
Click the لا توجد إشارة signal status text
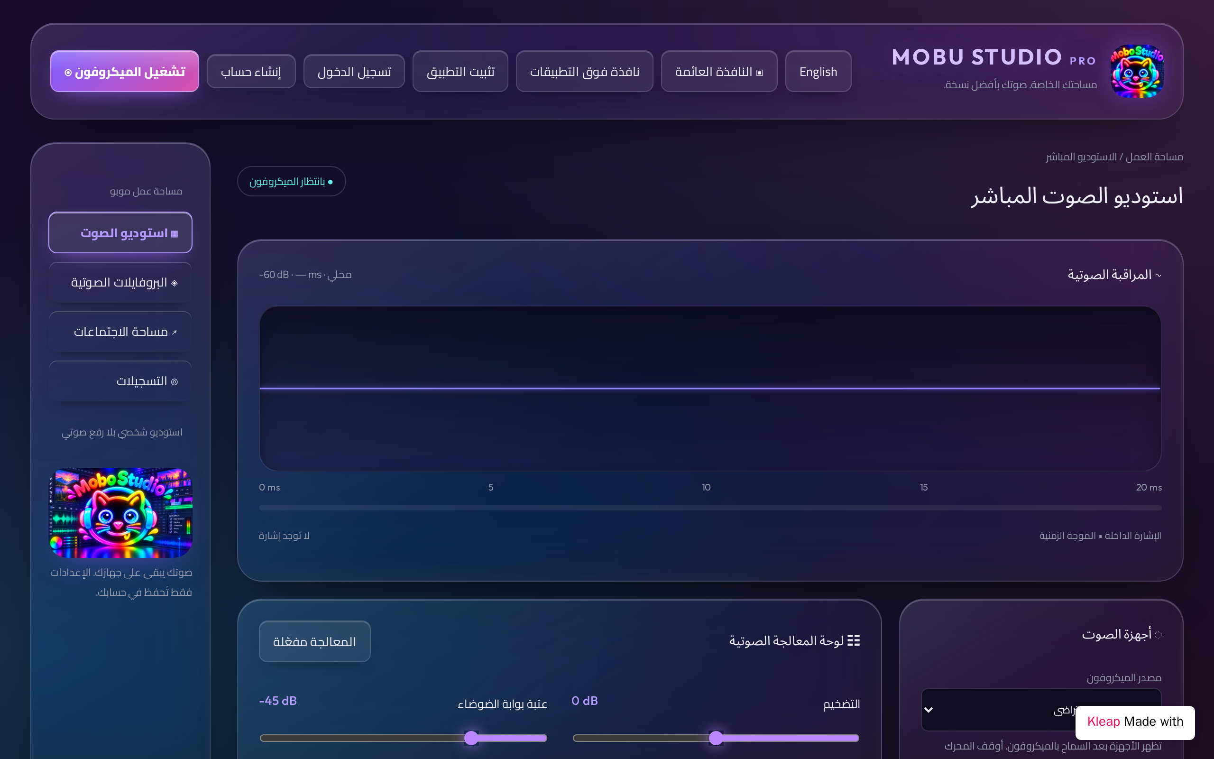[x=284, y=536]
